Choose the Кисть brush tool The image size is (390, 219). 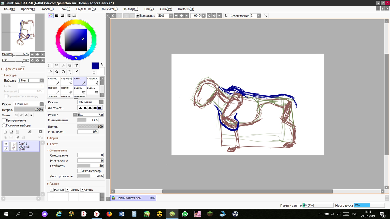click(80, 81)
